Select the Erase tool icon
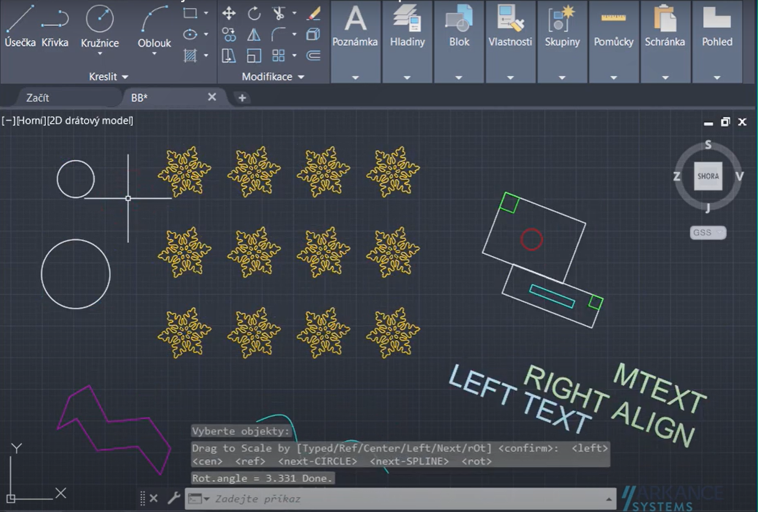 point(313,13)
